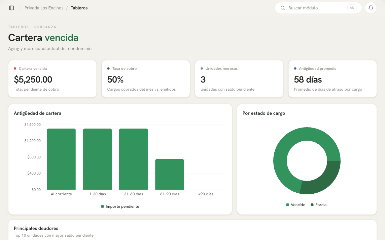Click the 1-30 días bar
This screenshot has height=240, width=385.
(x=98, y=159)
